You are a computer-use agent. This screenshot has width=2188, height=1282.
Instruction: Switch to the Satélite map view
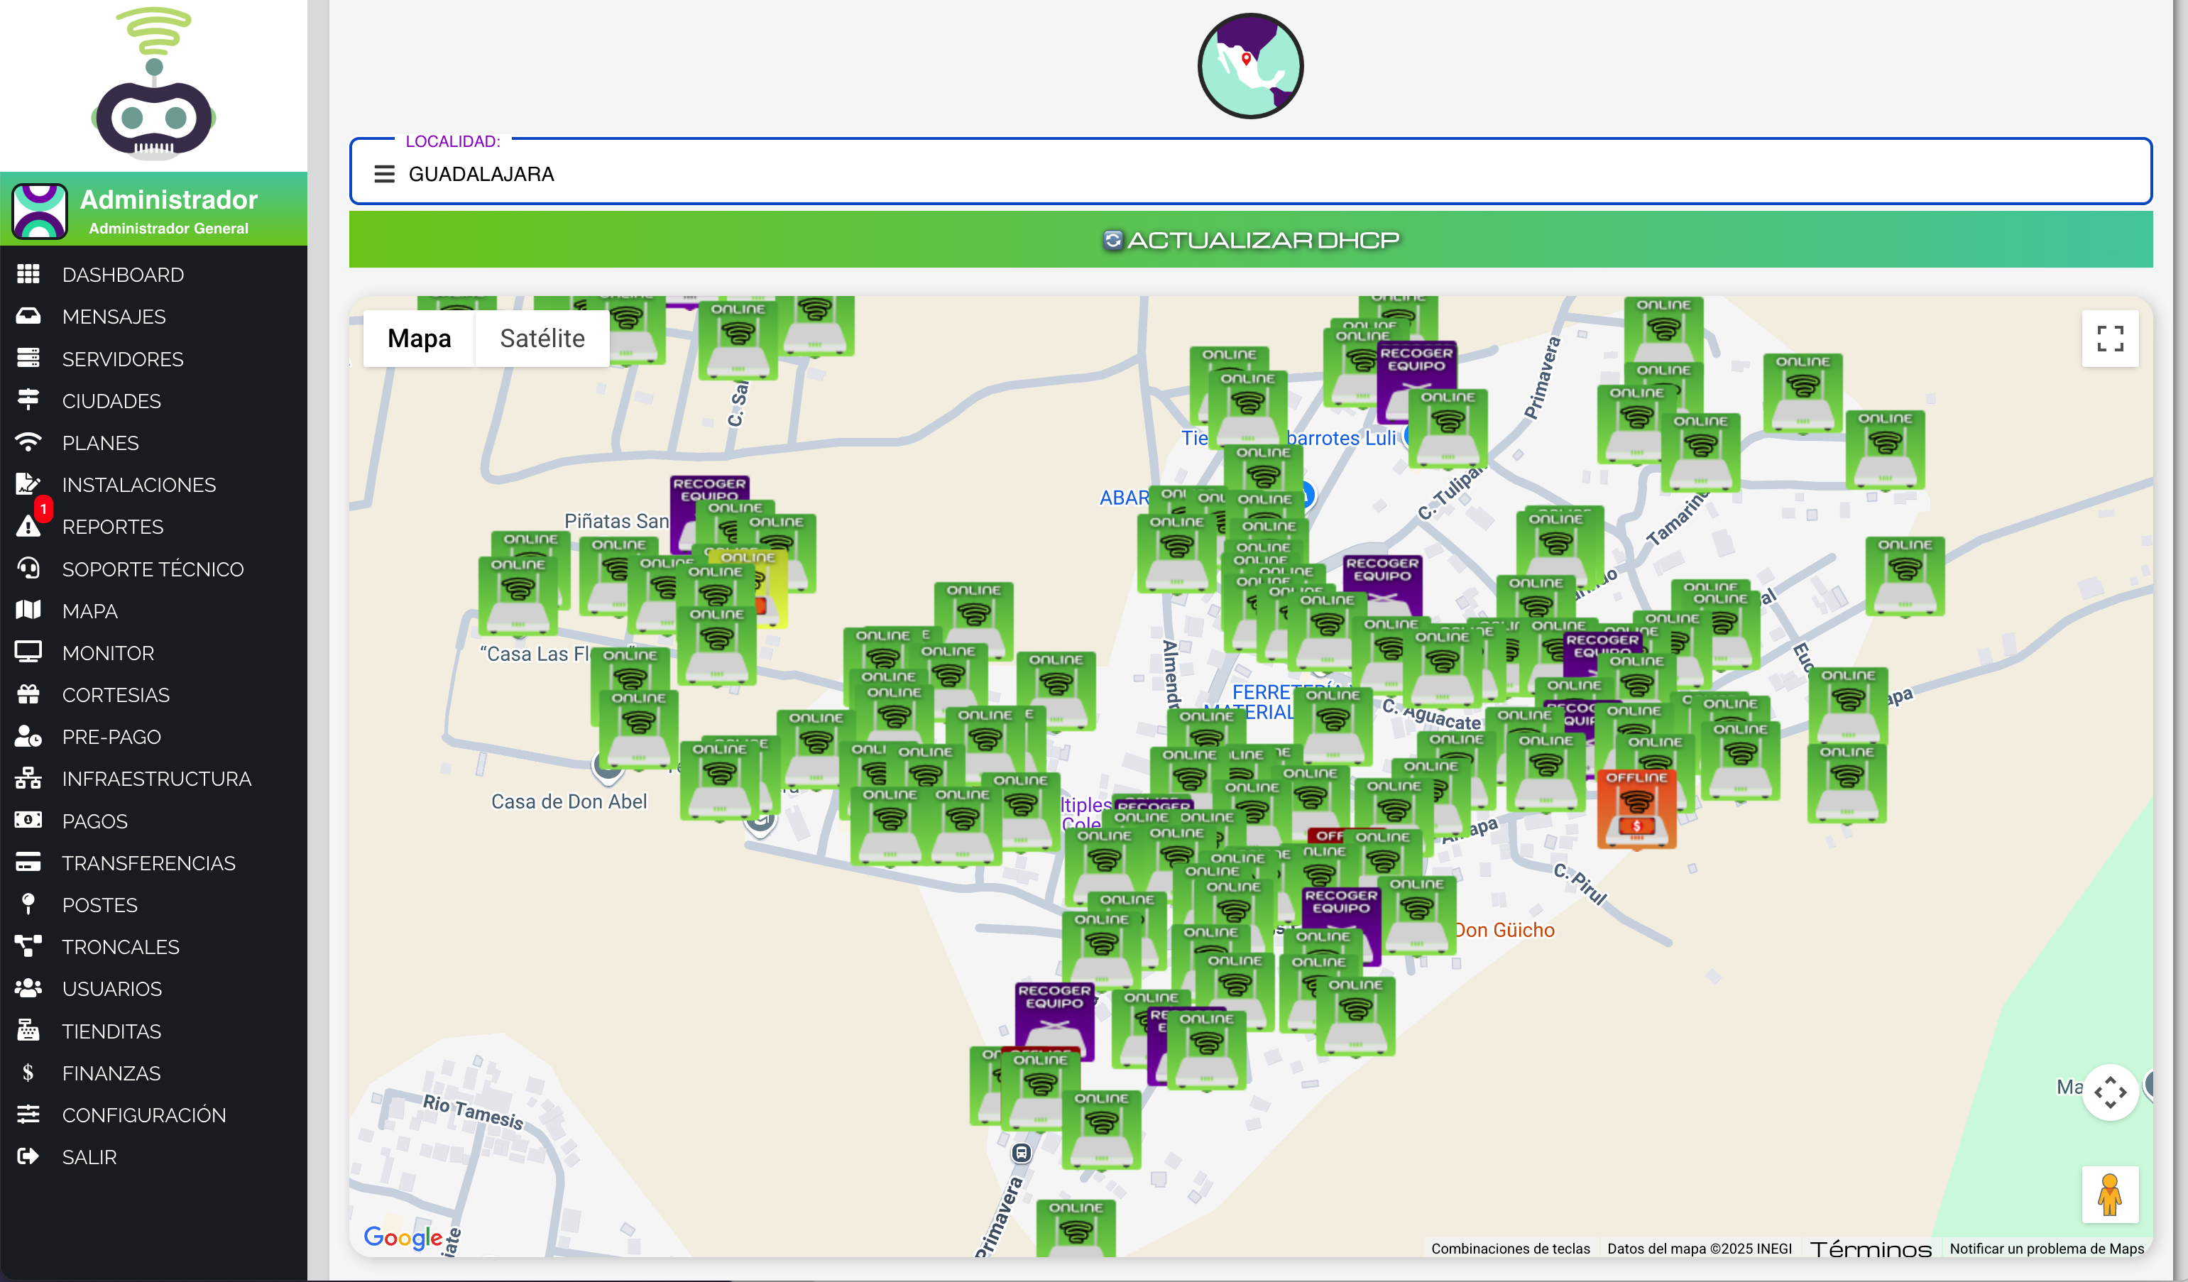click(x=542, y=339)
